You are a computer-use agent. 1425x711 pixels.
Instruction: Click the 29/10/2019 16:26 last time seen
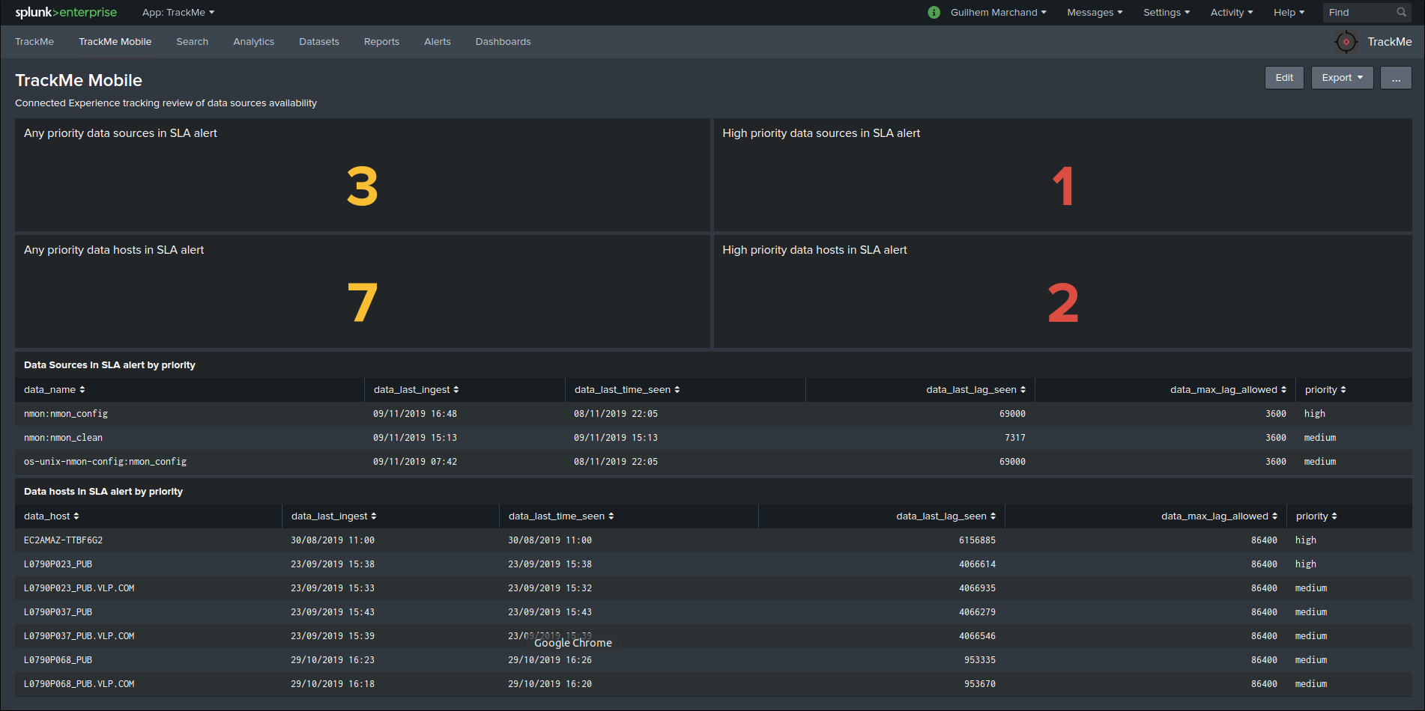550,660
